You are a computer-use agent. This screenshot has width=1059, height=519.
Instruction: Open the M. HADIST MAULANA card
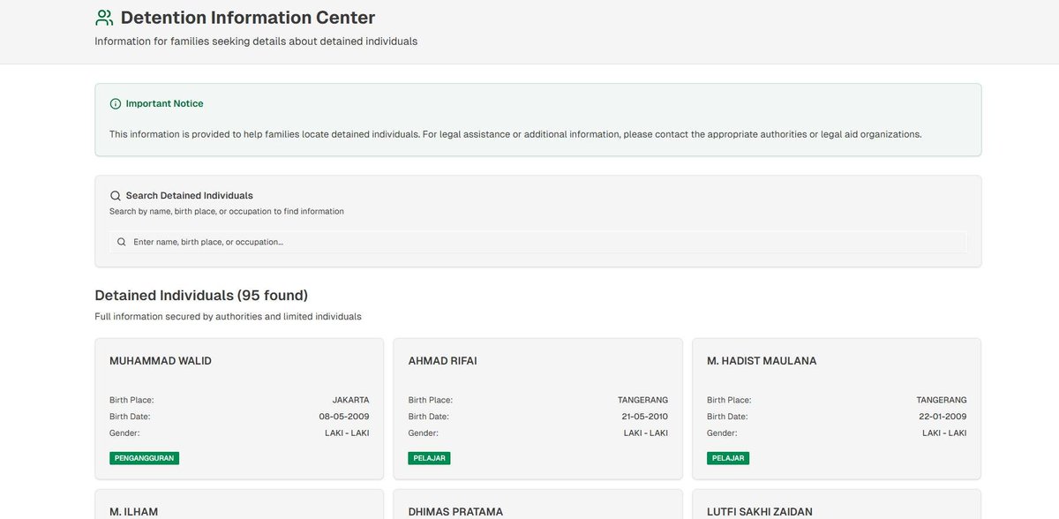(837, 409)
